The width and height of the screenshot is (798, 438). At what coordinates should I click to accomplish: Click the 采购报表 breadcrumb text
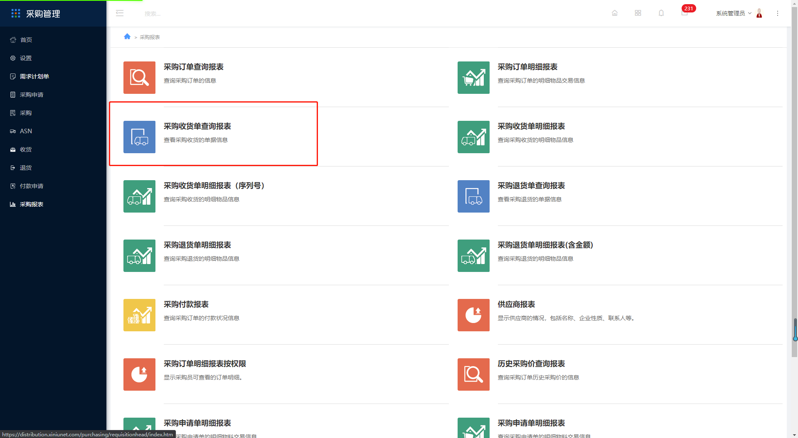tap(150, 37)
